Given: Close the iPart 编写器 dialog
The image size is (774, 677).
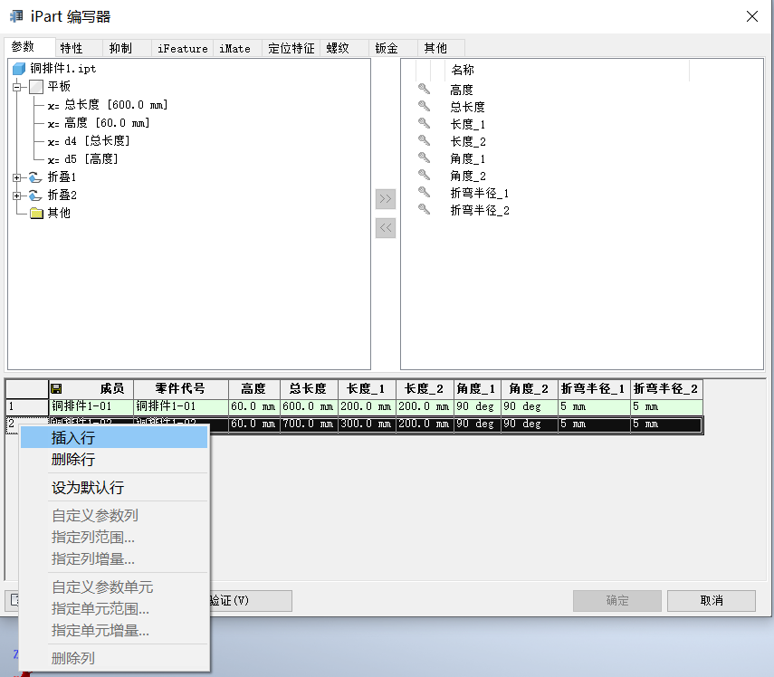Looking at the screenshot, I should [x=751, y=16].
